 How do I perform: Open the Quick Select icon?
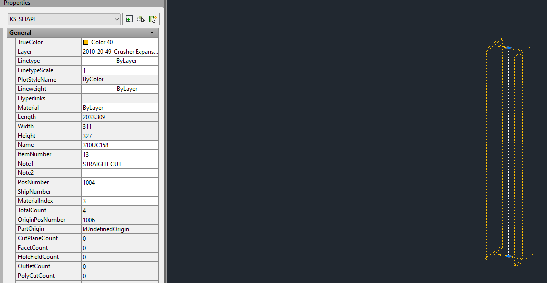pos(153,19)
